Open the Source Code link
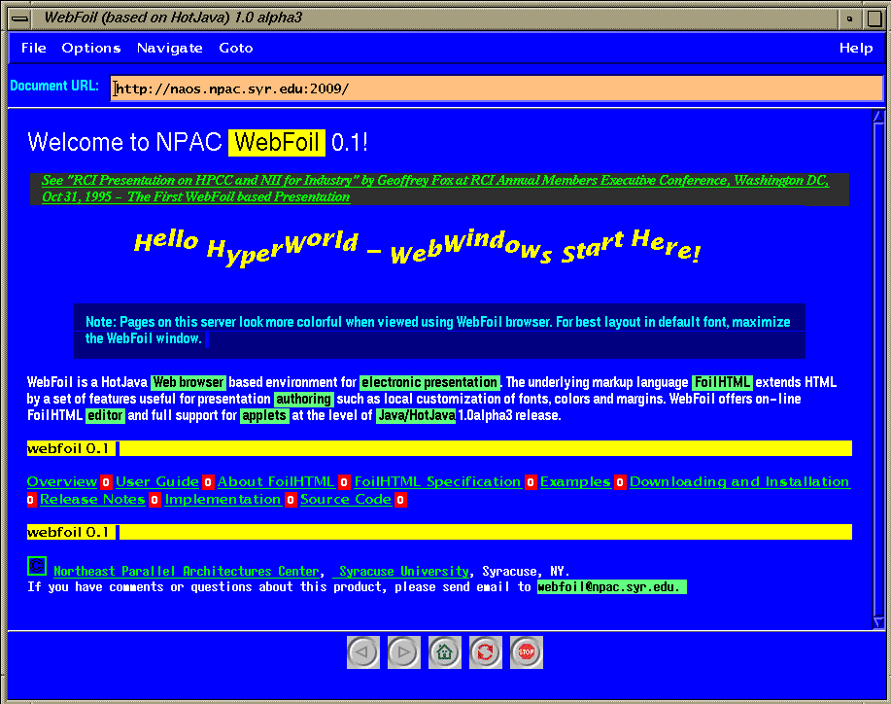The image size is (891, 704). pyautogui.click(x=346, y=500)
